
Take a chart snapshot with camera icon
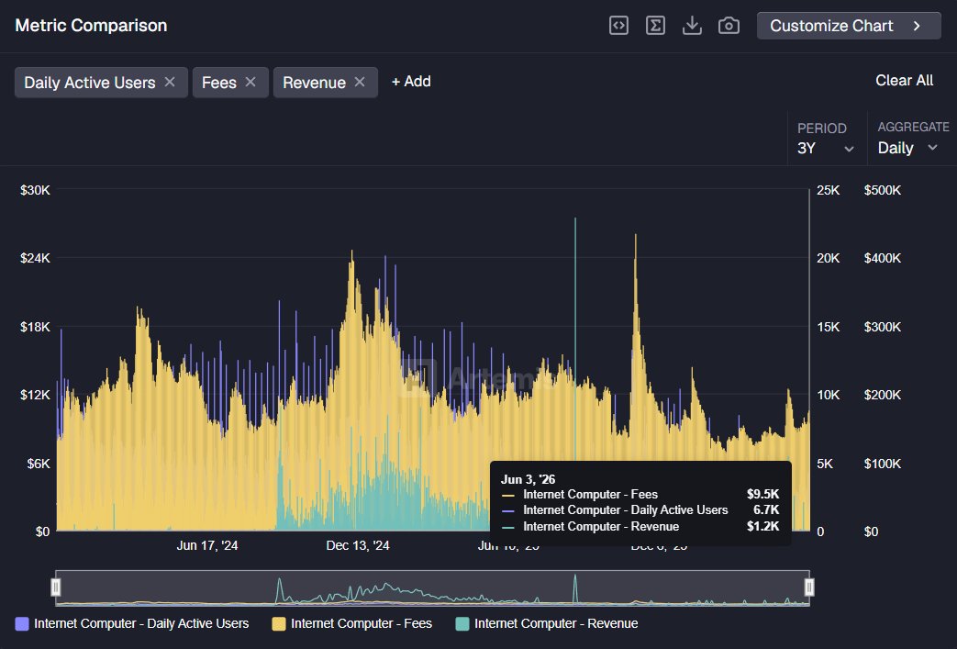[729, 26]
